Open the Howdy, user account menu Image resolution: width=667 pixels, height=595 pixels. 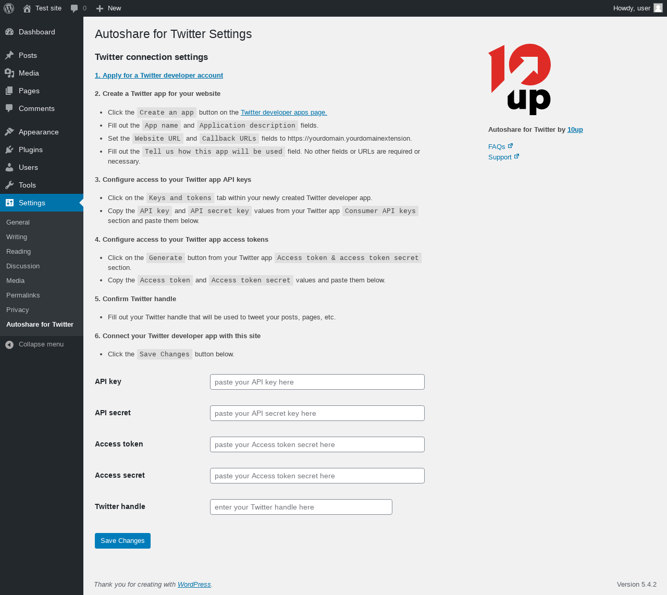pos(638,8)
